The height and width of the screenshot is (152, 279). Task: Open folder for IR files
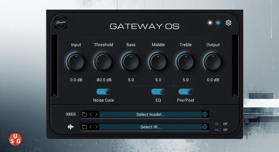coord(84,127)
